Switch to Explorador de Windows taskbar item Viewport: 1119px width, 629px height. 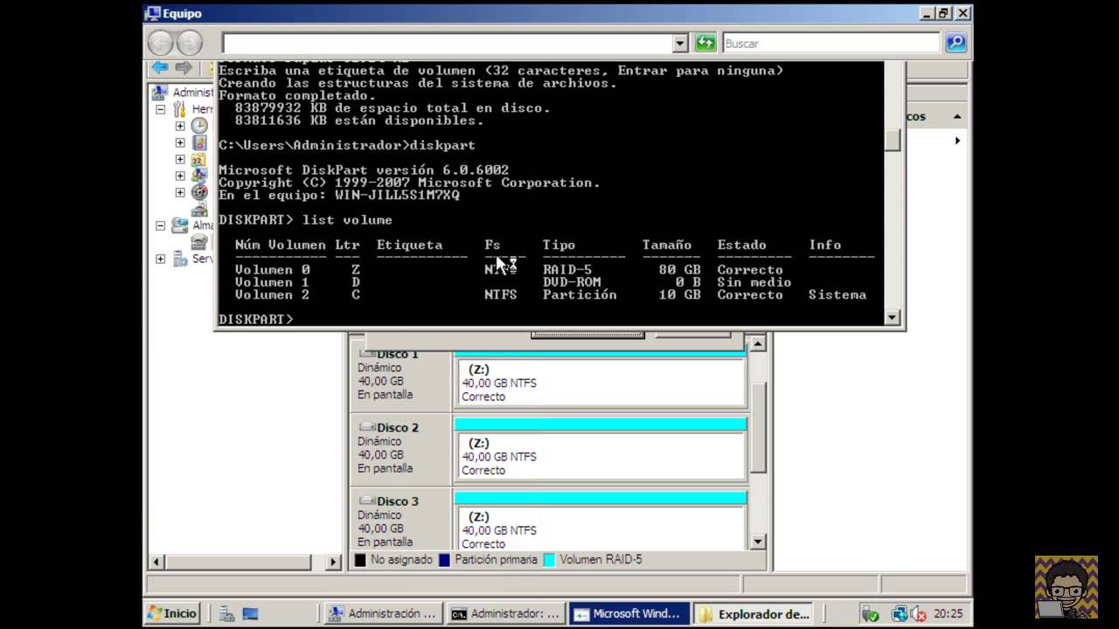click(754, 614)
